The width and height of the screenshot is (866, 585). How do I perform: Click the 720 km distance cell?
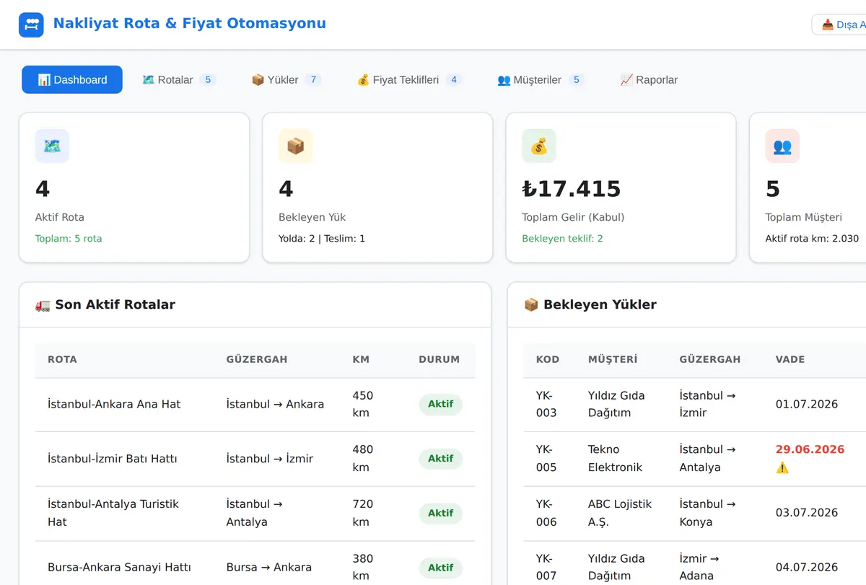point(363,513)
